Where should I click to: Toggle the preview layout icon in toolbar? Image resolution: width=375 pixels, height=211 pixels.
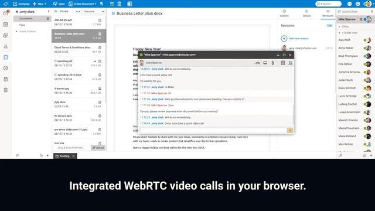[129, 4]
